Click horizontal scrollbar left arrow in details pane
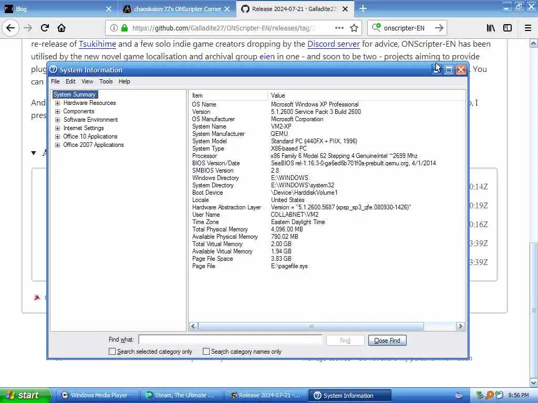The height and width of the screenshot is (403, 538). pos(193,326)
